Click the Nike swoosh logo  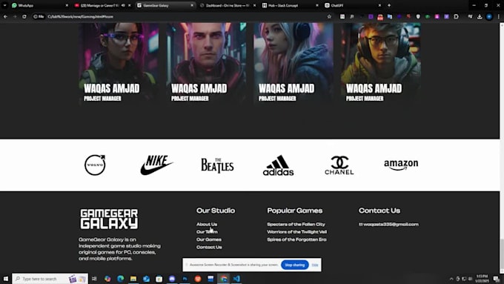(x=156, y=165)
